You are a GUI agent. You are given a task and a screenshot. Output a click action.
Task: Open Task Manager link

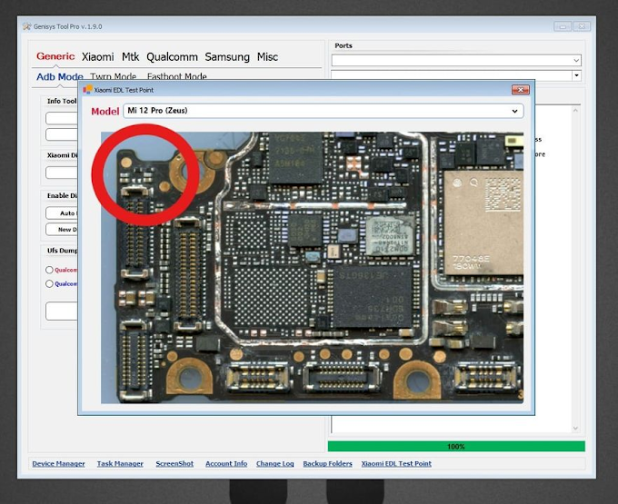120,464
